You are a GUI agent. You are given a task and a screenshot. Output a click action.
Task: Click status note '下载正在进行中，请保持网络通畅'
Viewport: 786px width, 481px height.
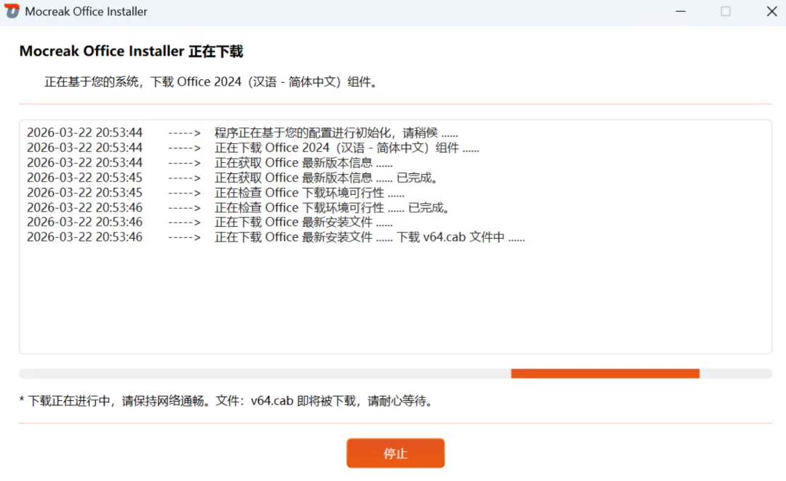pyautogui.click(x=227, y=401)
